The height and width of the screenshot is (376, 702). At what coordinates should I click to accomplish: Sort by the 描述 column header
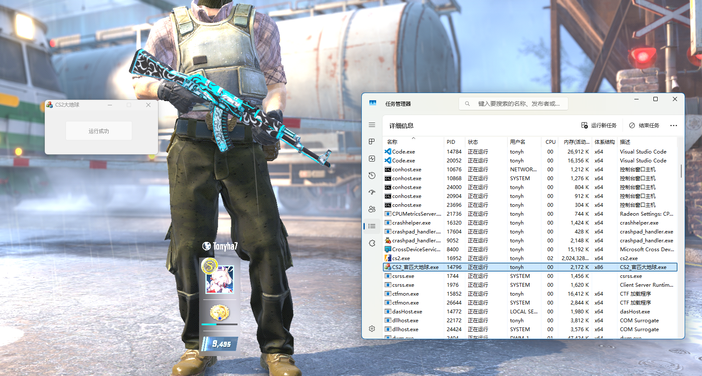tap(647, 142)
